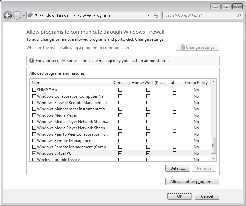Viewport: 246px width, 206px height.
Task: Uncheck the Windows Virtual PC name checkbox
Action: (34, 153)
